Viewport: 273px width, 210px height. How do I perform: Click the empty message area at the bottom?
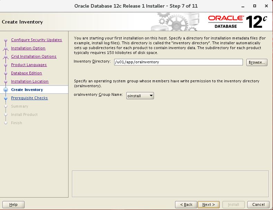point(170,184)
